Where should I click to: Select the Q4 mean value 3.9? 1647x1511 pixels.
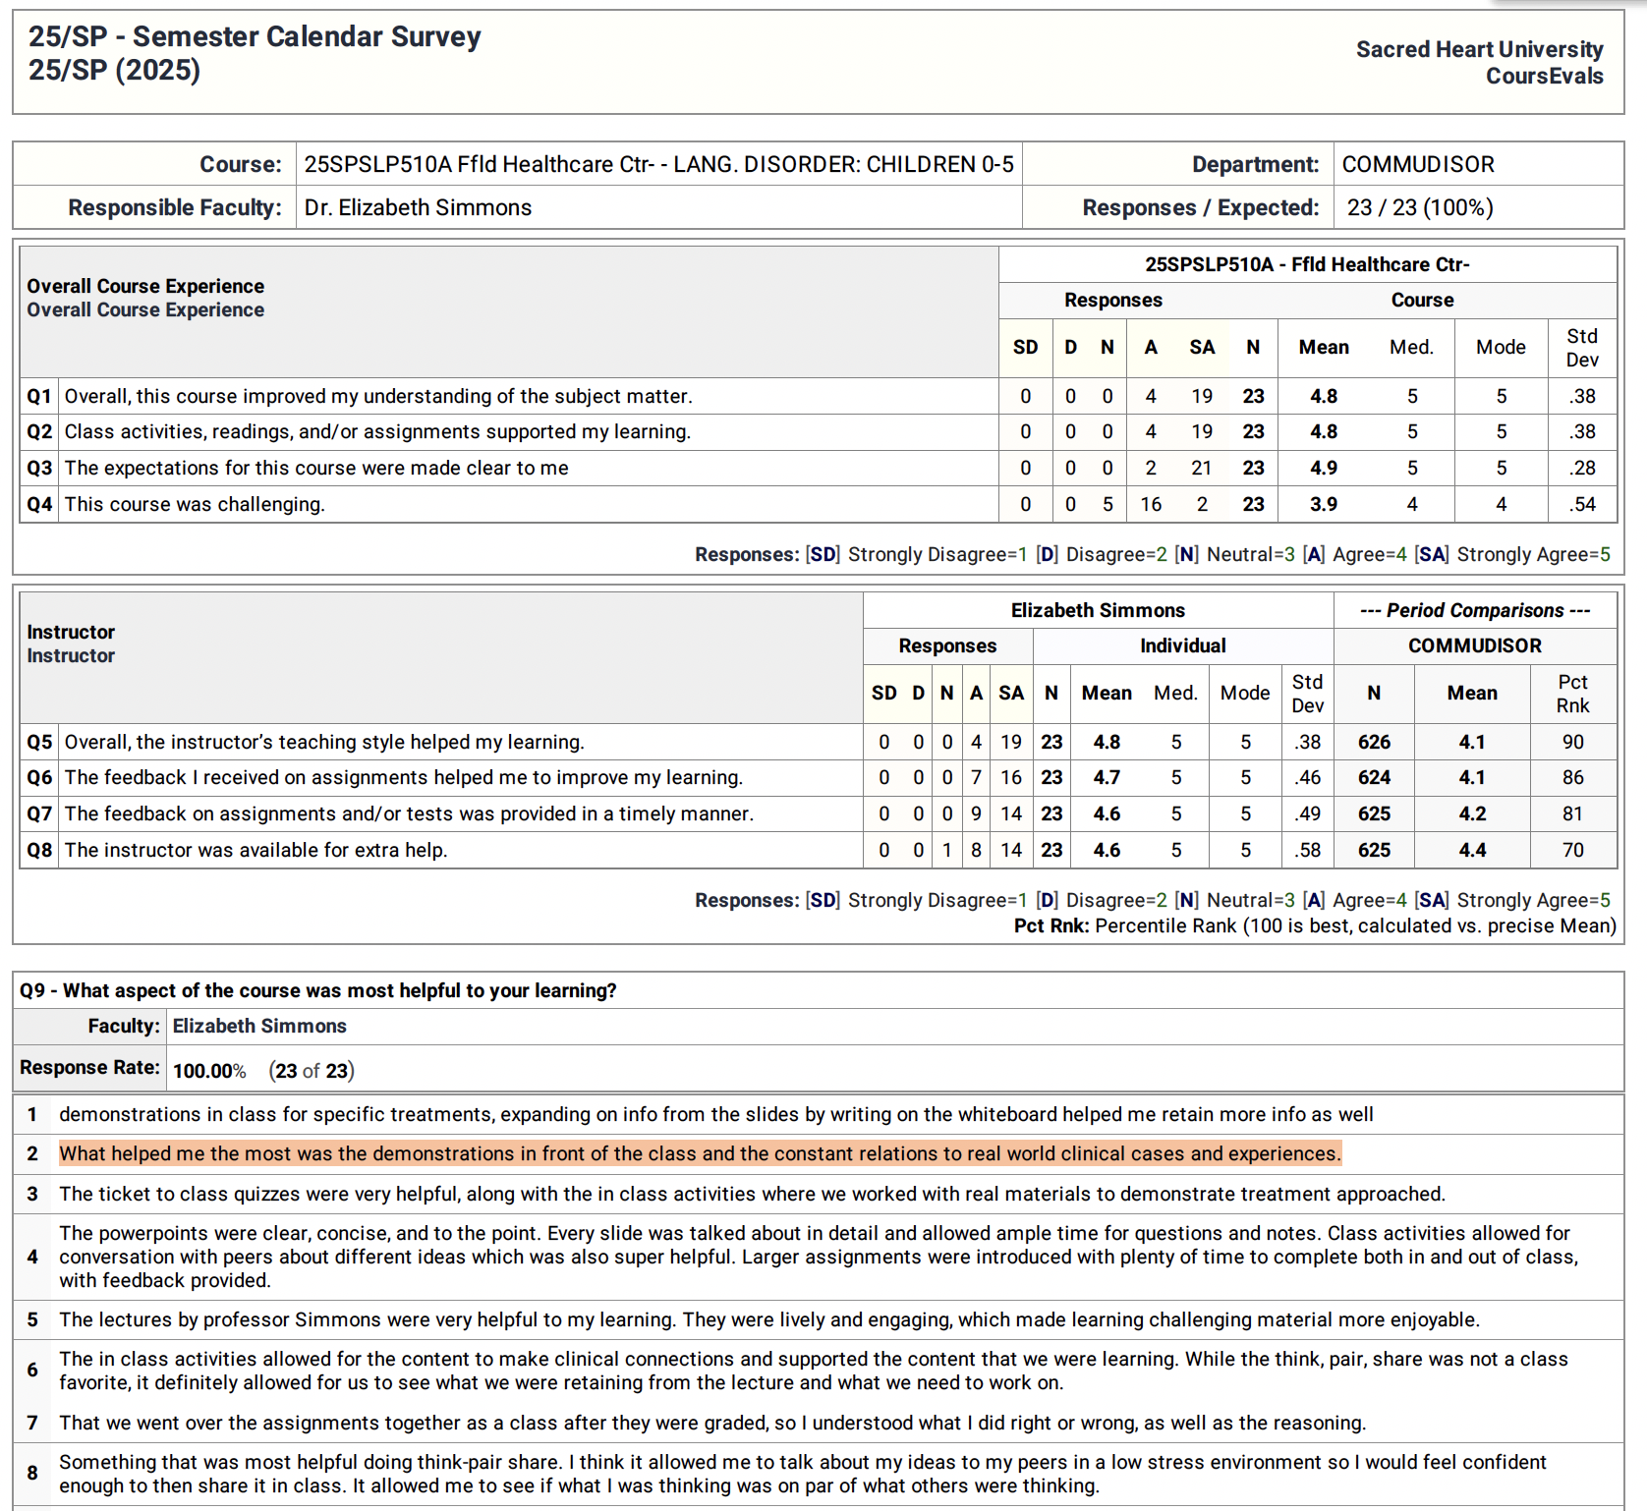pos(1323,504)
